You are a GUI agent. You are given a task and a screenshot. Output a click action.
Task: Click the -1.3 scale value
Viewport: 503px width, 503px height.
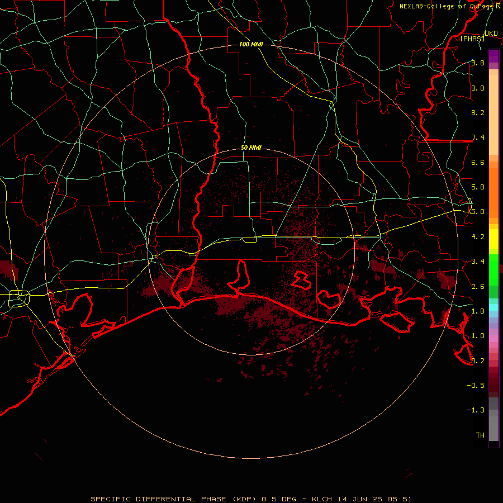[476, 410]
